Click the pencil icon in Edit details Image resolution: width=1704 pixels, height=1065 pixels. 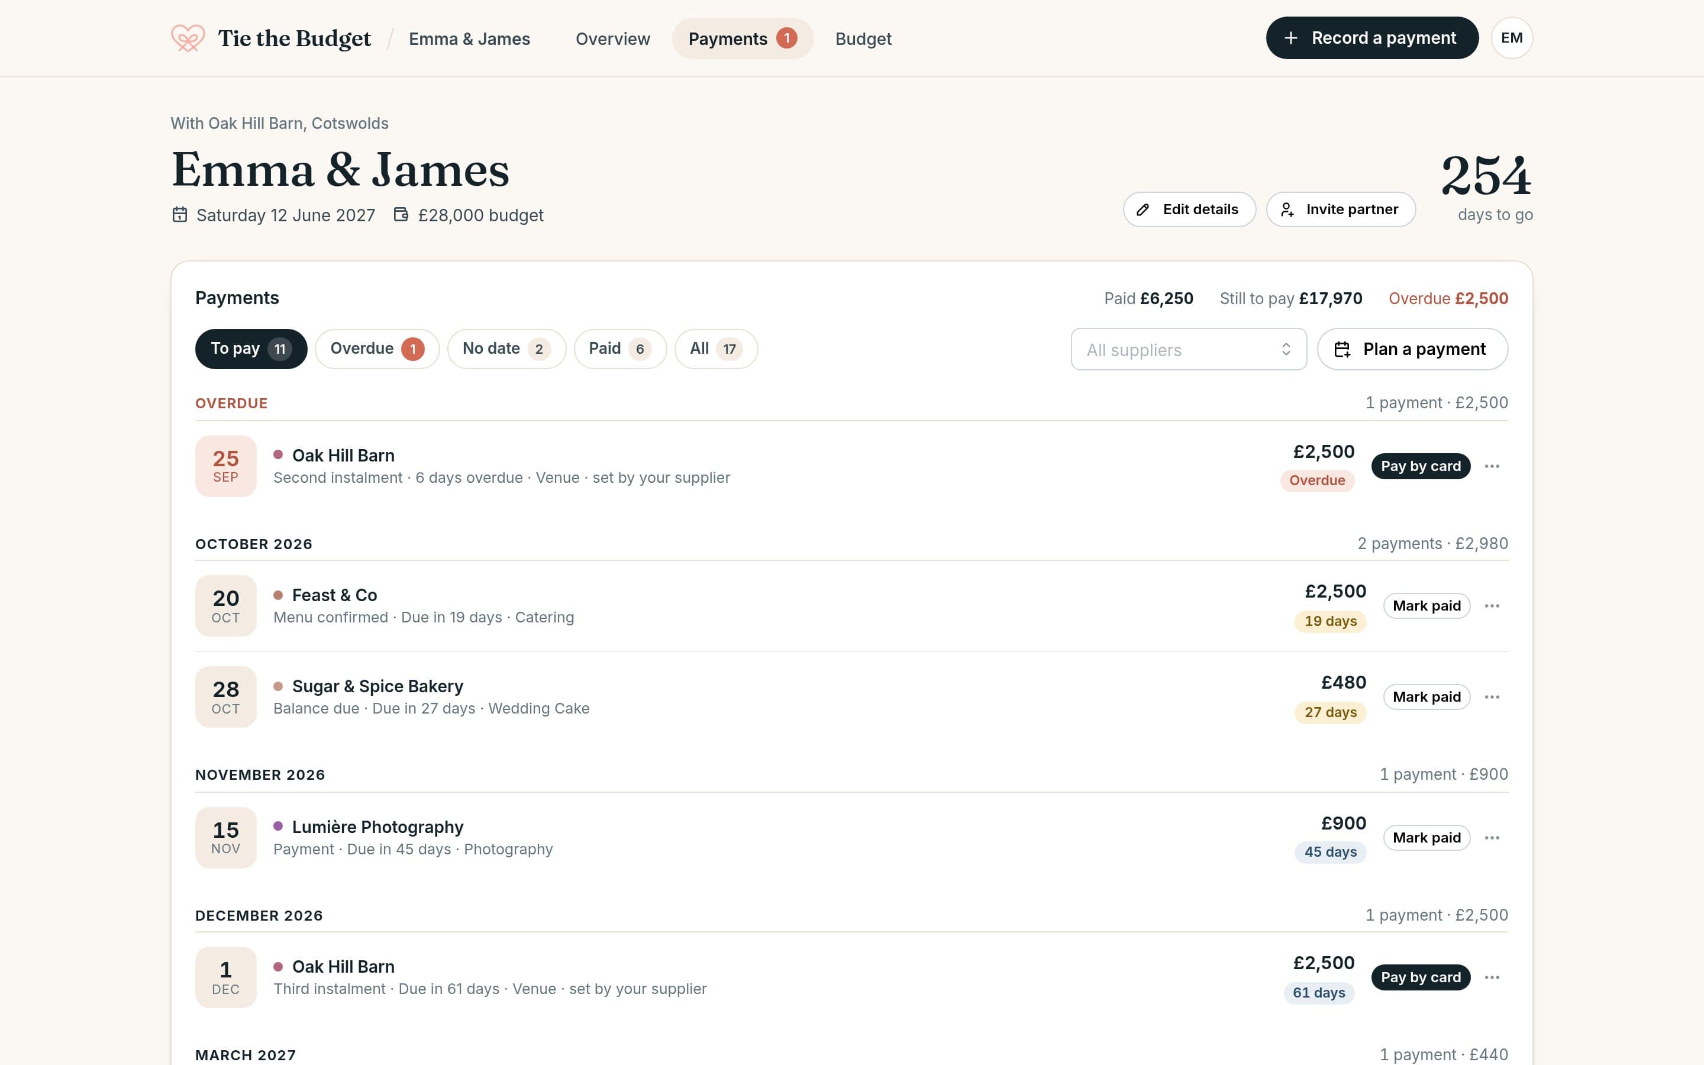(x=1143, y=210)
